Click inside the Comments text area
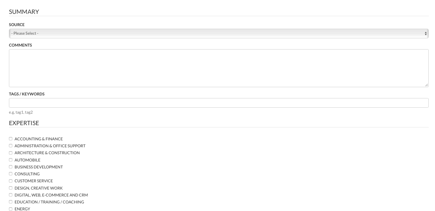 point(219,68)
